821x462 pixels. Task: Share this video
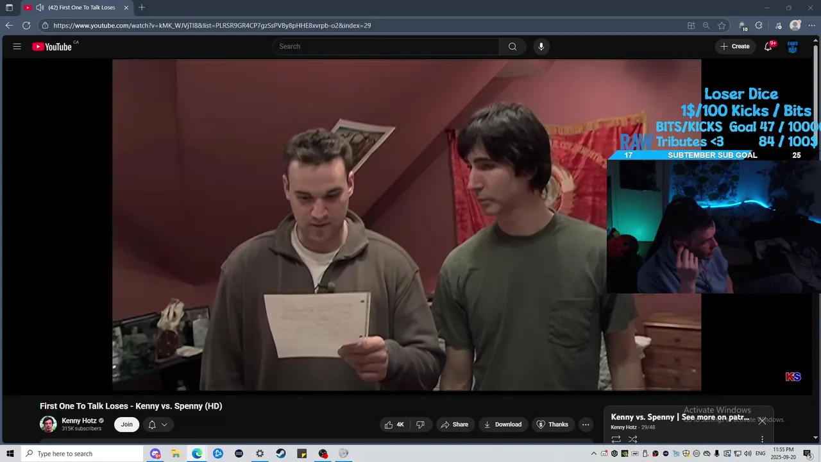[x=455, y=424]
